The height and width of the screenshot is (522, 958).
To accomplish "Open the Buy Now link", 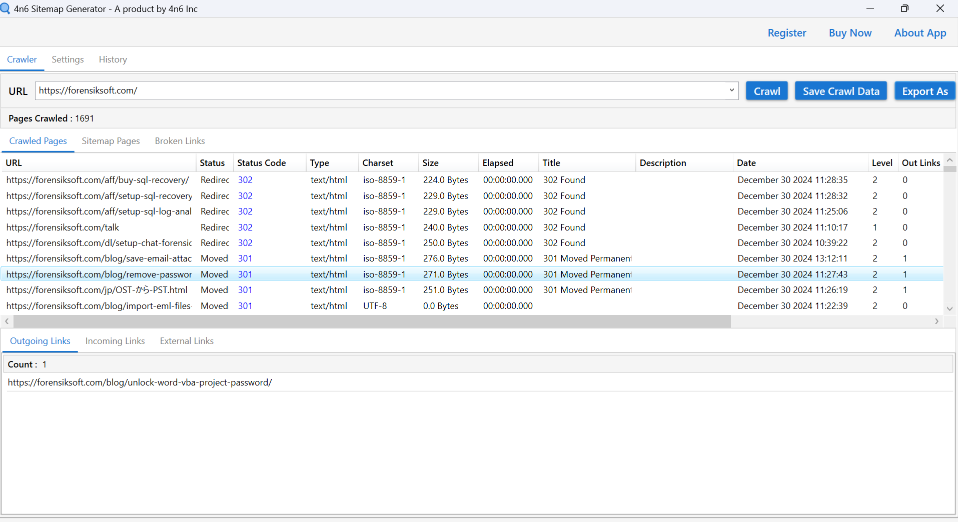I will [x=850, y=33].
